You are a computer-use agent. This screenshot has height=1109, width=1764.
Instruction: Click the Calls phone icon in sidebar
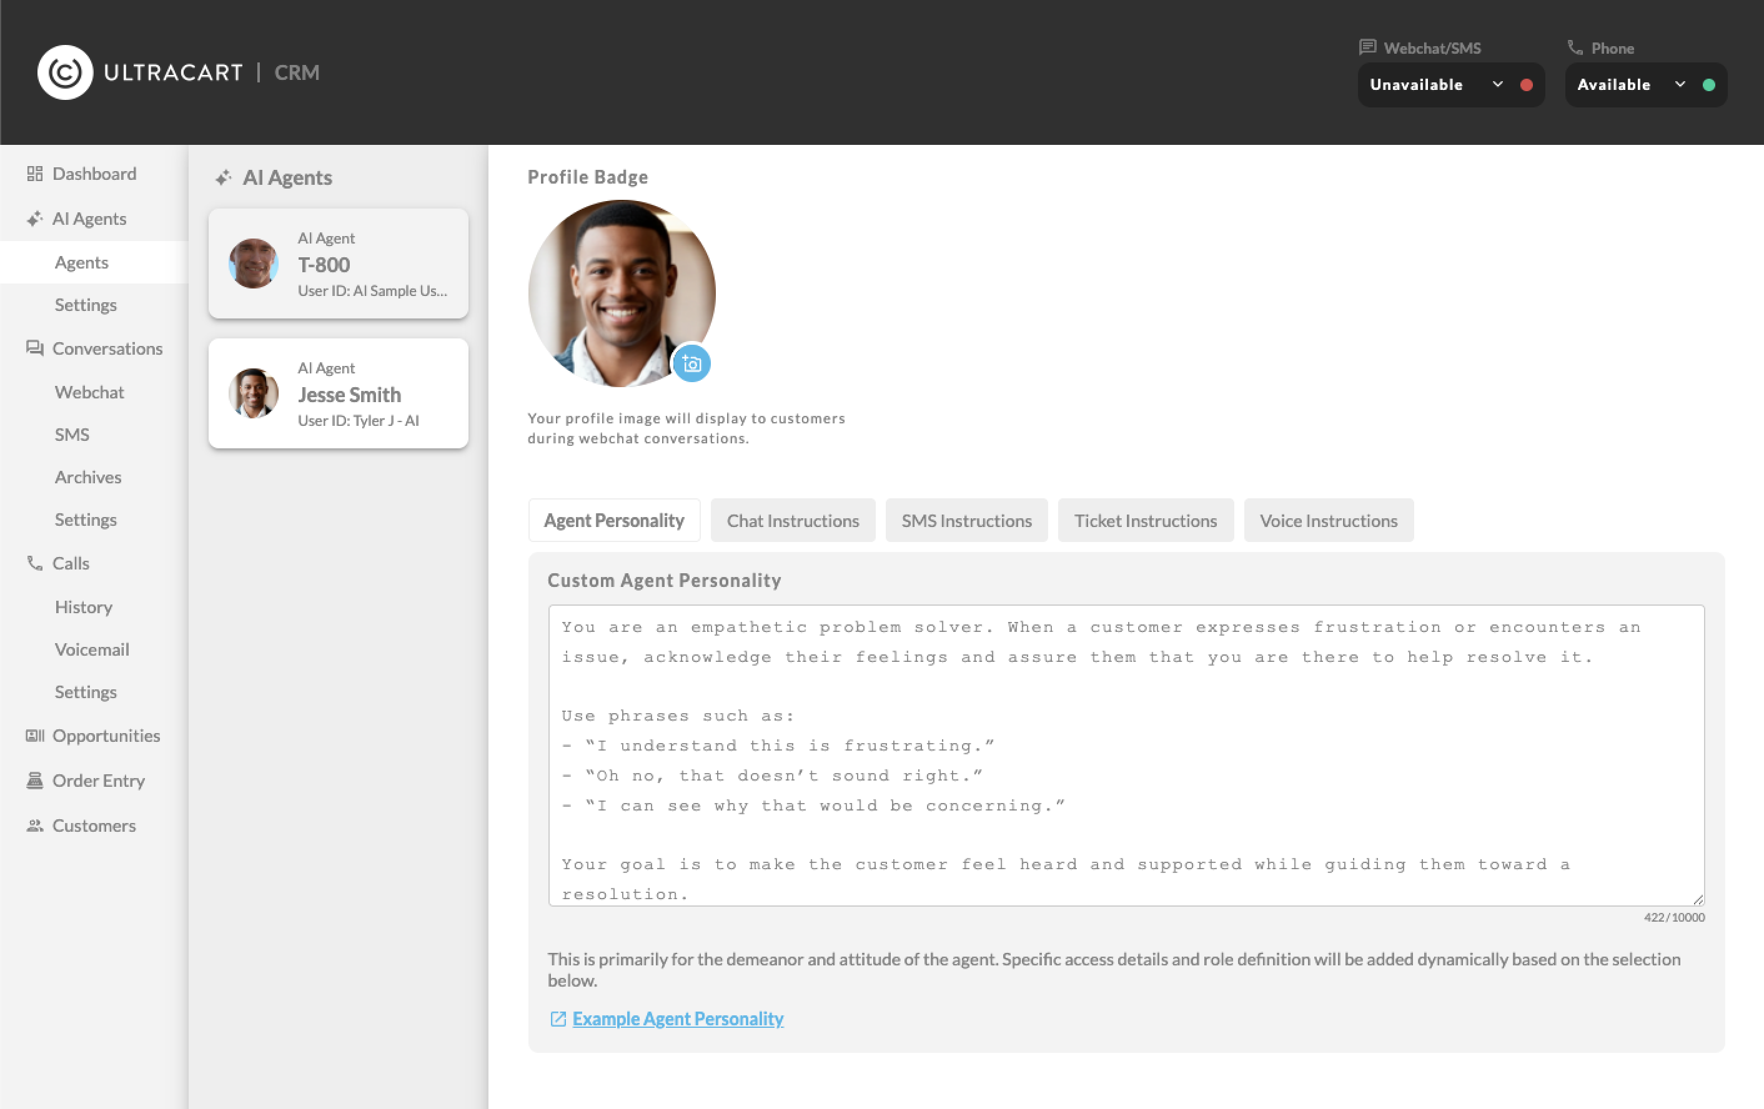[x=34, y=563]
